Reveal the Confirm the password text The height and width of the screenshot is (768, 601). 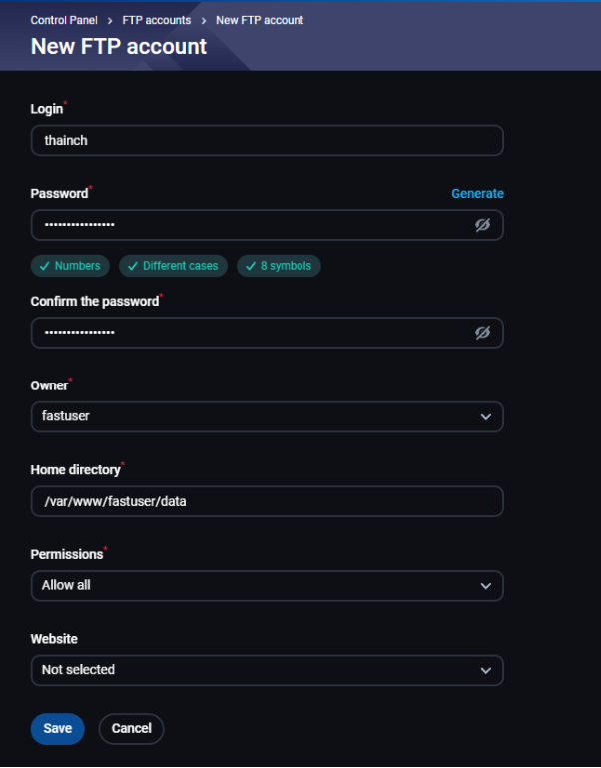coord(482,333)
